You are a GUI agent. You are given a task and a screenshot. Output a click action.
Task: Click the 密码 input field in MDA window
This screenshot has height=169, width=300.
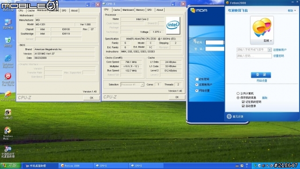click(x=215, y=49)
